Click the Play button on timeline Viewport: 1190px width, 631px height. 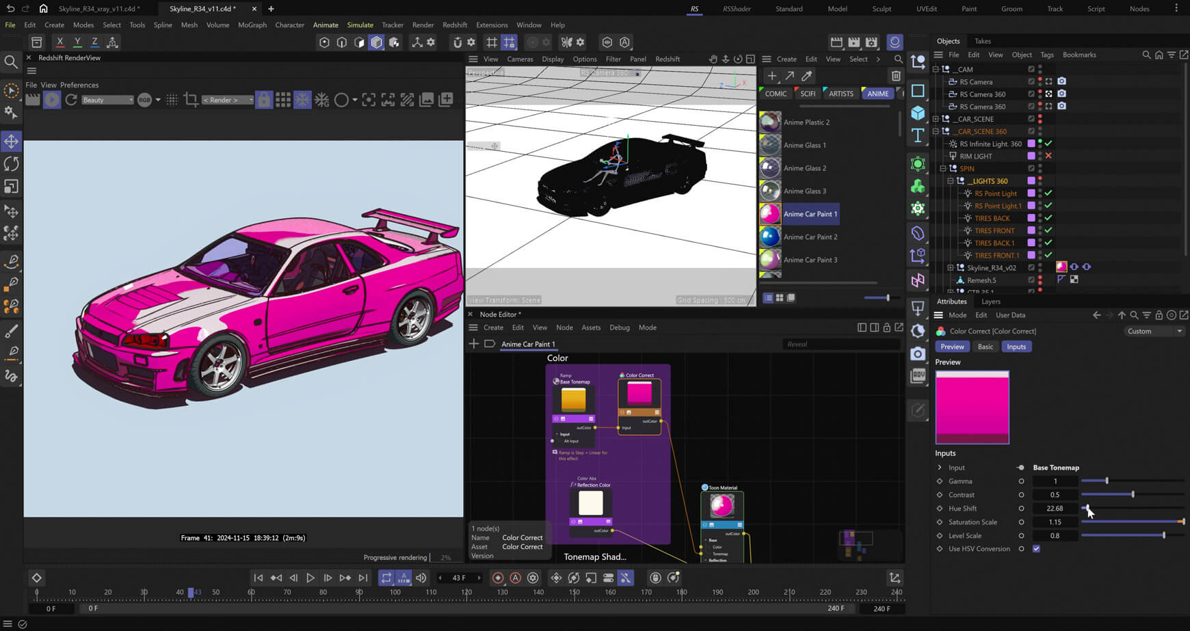pyautogui.click(x=310, y=578)
